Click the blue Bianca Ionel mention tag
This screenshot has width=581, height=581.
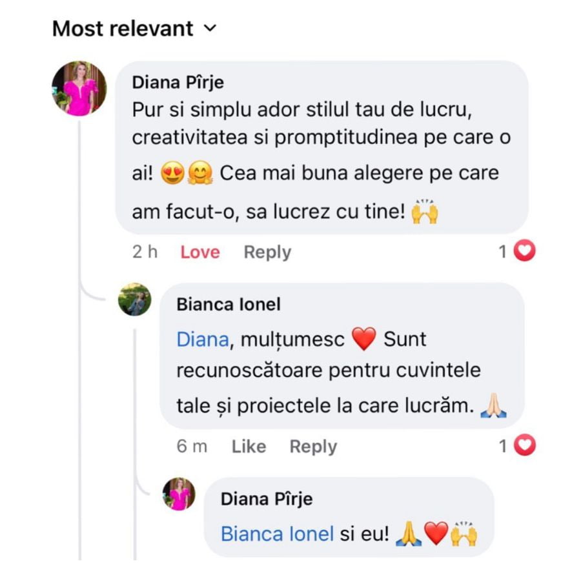pos(277,534)
